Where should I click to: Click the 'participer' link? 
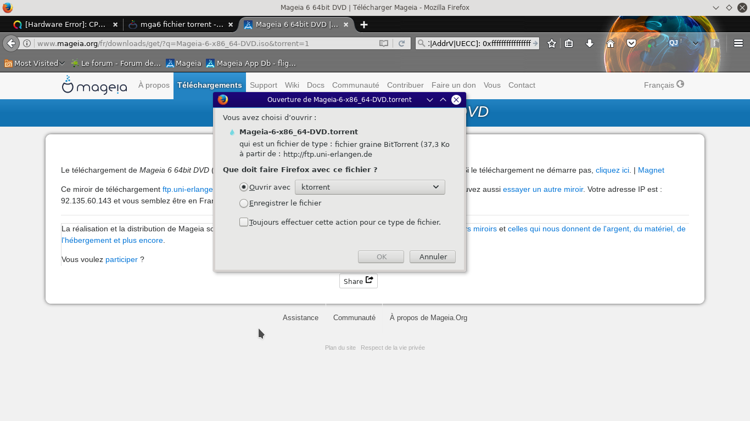pos(121,259)
